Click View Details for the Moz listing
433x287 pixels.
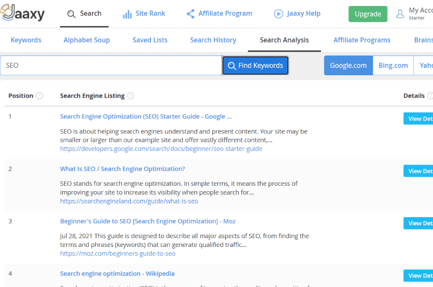[x=418, y=223]
